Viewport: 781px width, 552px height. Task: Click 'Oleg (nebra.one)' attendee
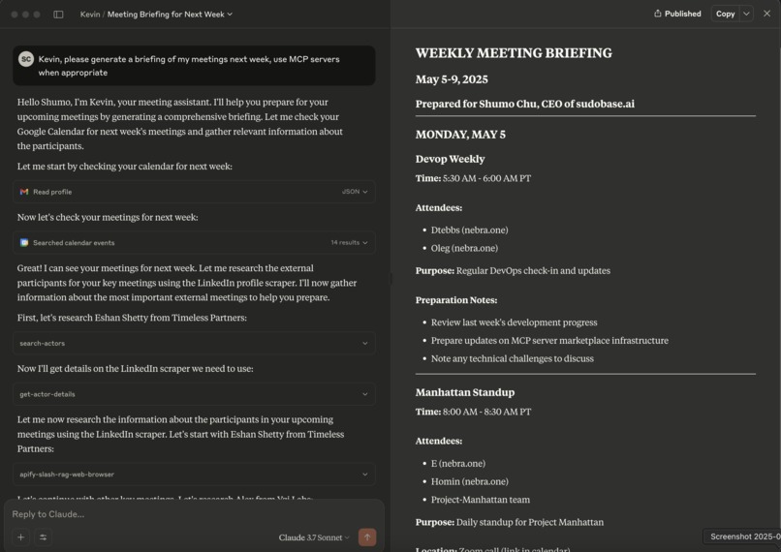(464, 248)
